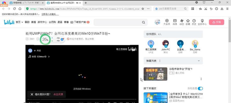Follow John-PC in creator team

(x=166, y=46)
